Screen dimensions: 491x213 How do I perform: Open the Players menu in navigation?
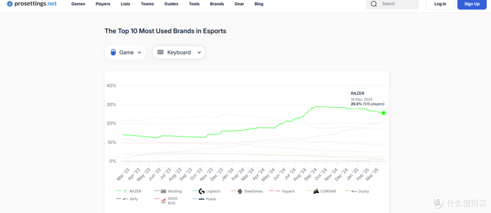103,4
